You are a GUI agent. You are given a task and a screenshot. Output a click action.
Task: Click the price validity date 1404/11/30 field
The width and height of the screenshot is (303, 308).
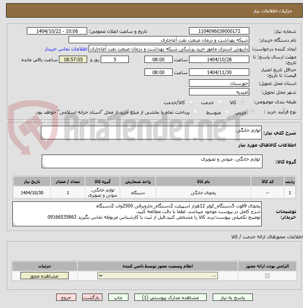point(219,72)
